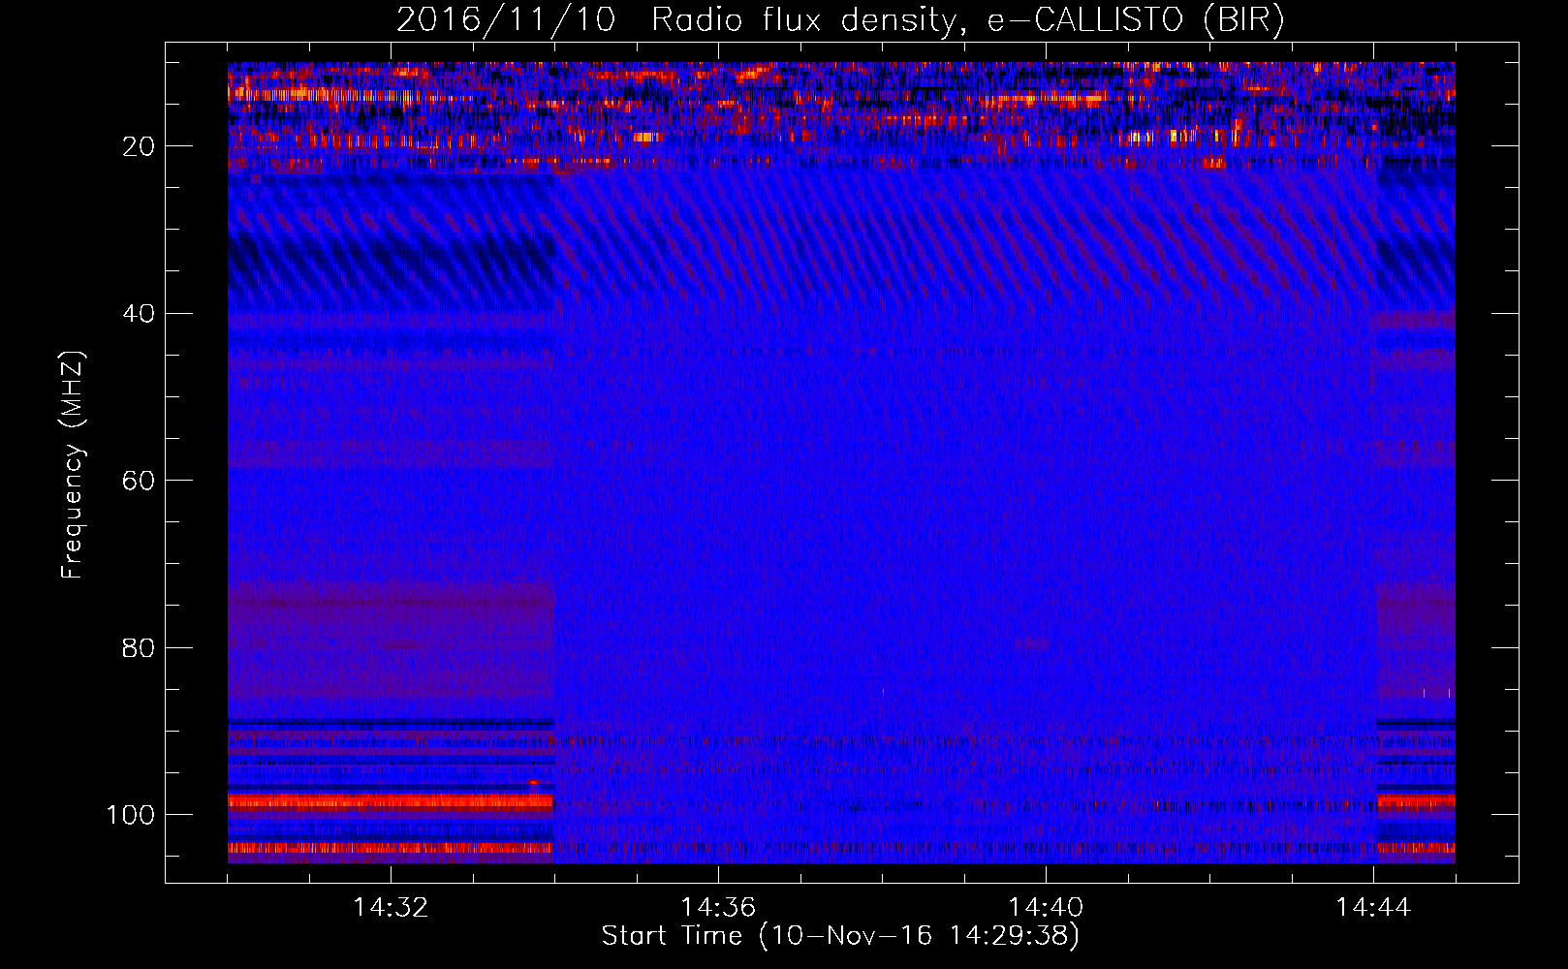Viewport: 1568px width, 969px height.
Task: Click the 14:36 time tick label
Action: (x=718, y=908)
